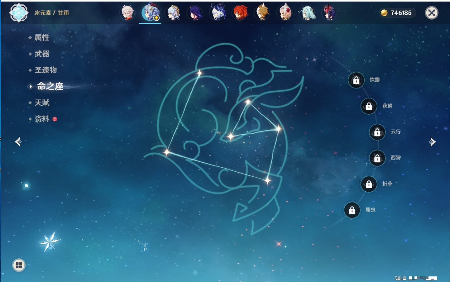
Task: Open the 属性 attributes page
Action: point(42,38)
